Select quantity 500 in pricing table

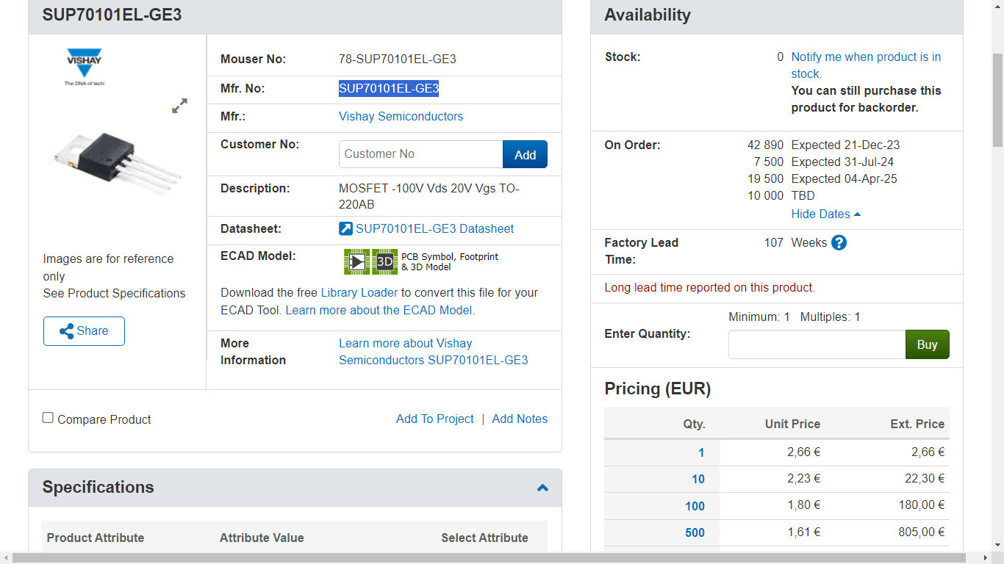point(695,532)
